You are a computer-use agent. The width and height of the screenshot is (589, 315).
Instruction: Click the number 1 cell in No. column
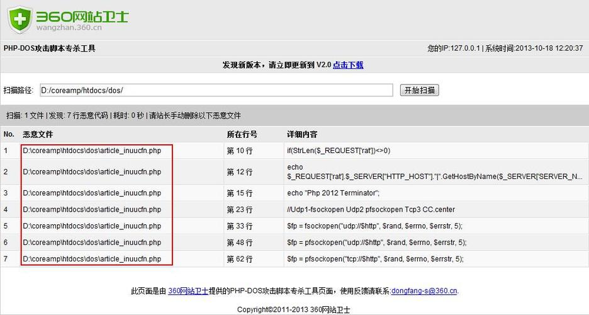point(6,151)
